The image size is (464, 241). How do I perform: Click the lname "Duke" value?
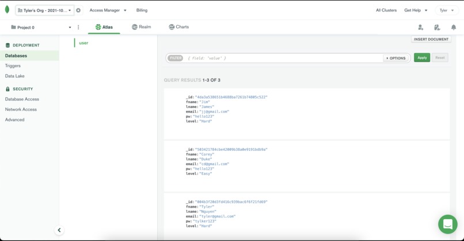[206, 160]
